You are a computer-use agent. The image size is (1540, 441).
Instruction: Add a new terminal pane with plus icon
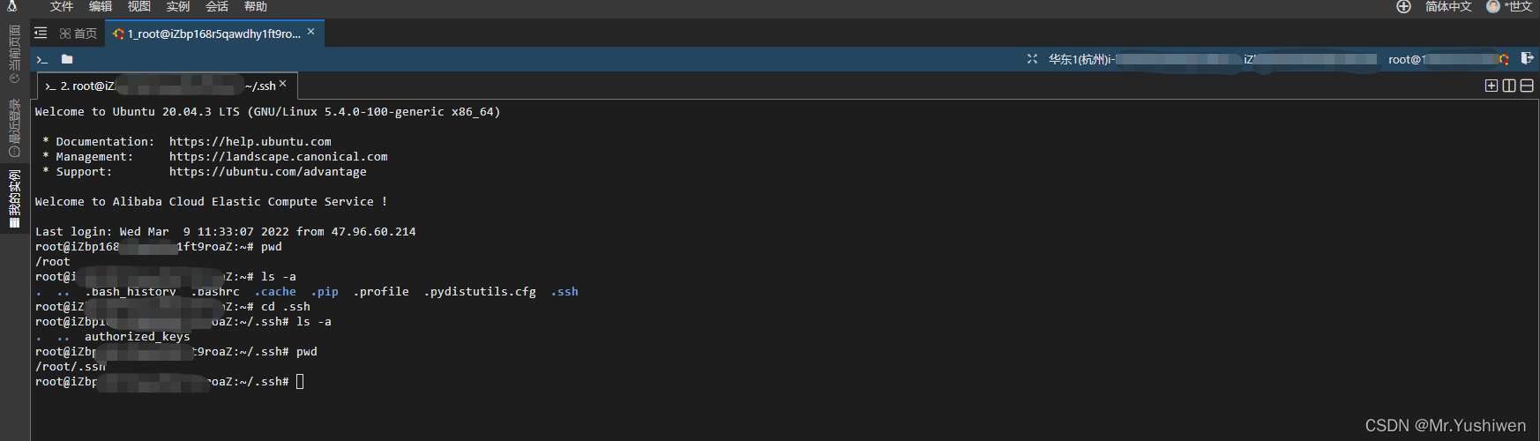coord(1491,86)
